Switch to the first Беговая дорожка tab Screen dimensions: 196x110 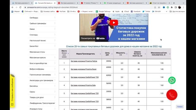pos(22,3)
